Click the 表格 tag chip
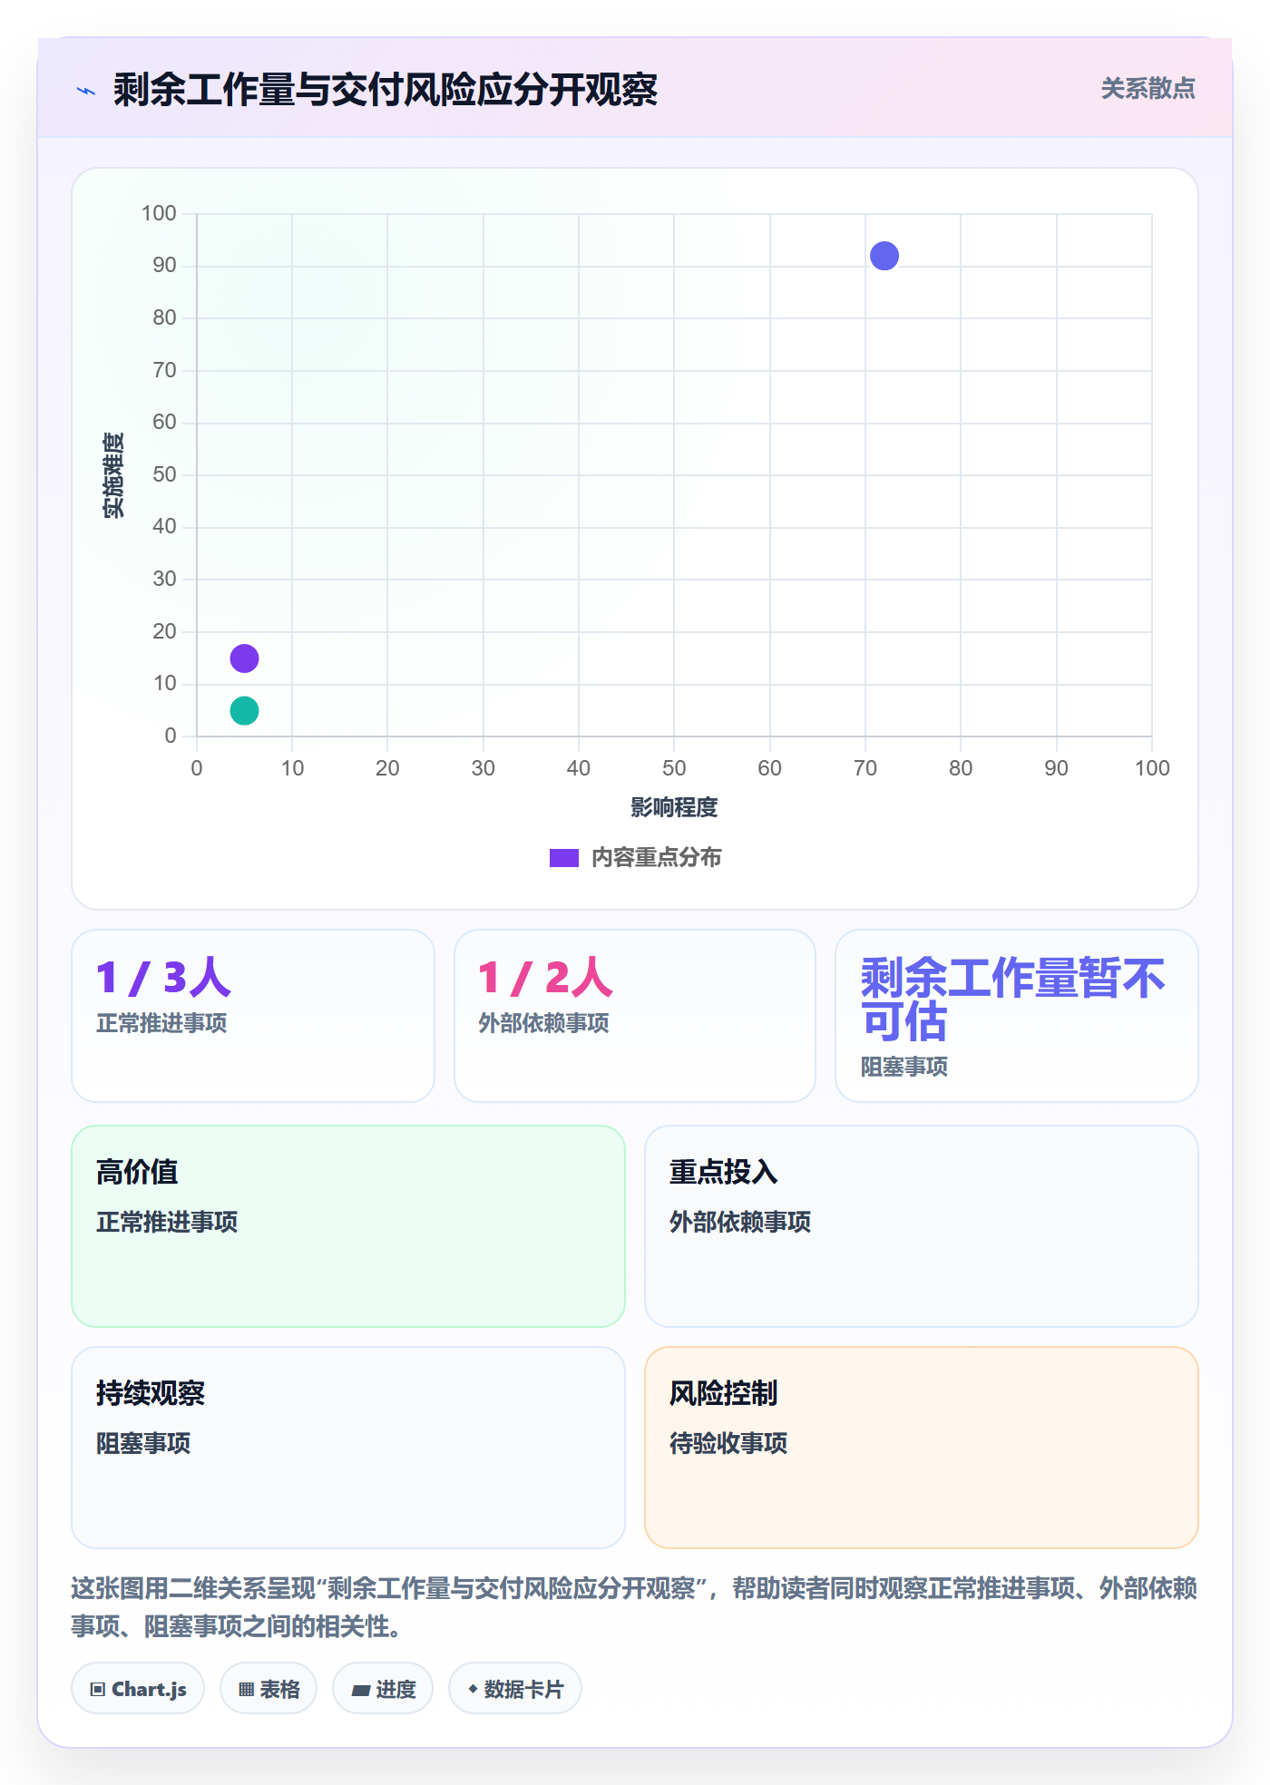Viewport: 1270px width, 1785px height. (x=269, y=1689)
